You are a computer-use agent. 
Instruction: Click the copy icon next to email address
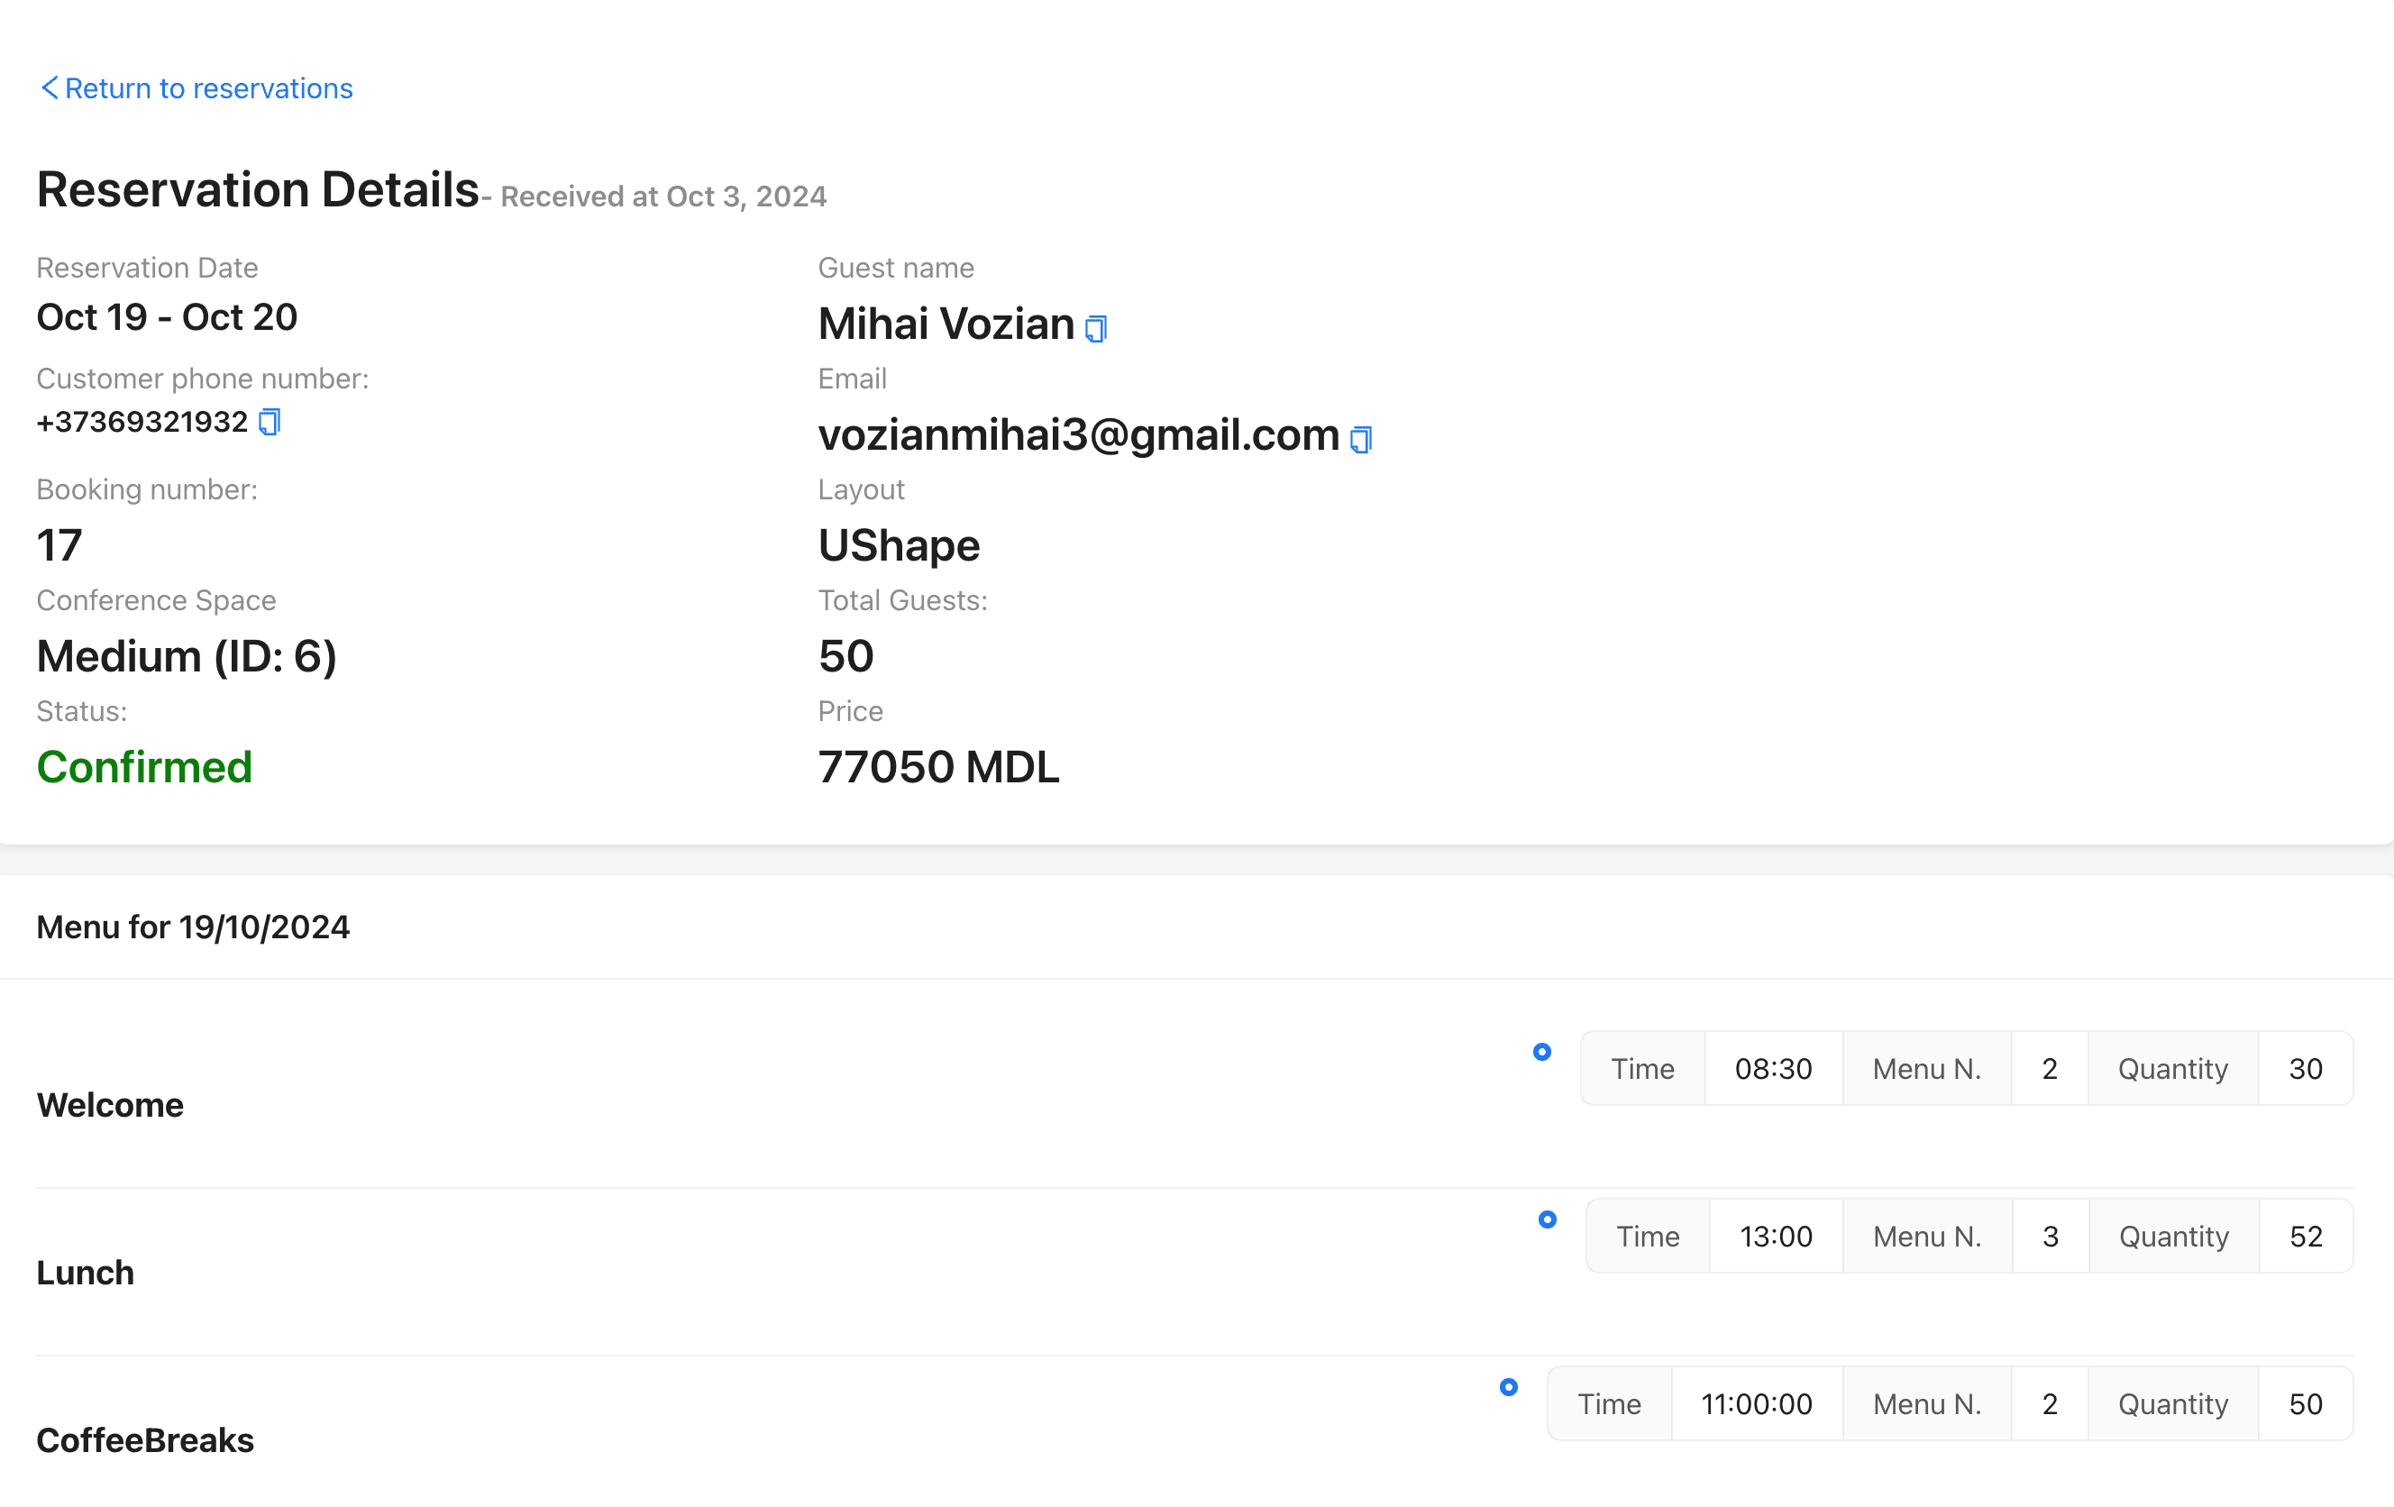tap(1359, 437)
